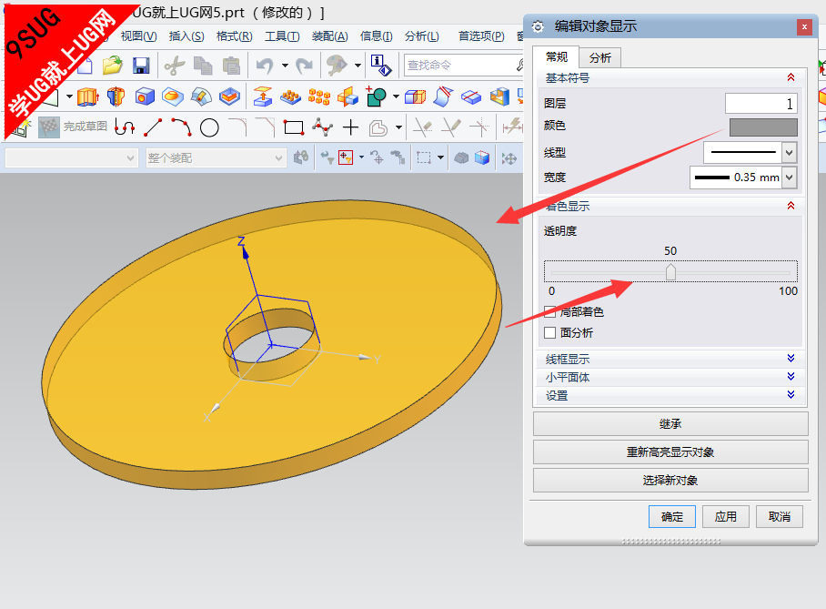
Task: Select the Revolve feature icon
Action: tap(116, 96)
